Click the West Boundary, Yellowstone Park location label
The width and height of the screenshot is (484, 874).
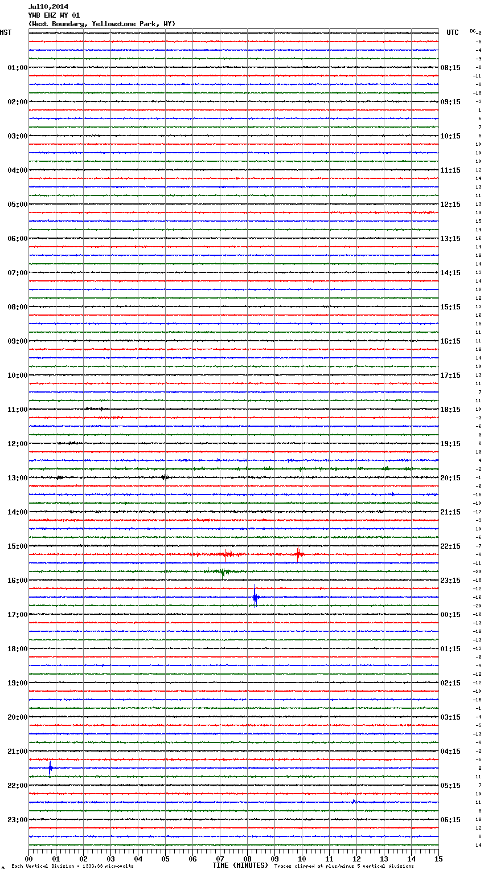[x=102, y=24]
